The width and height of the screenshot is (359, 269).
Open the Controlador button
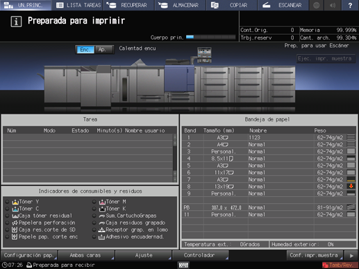pyautogui.click(x=200, y=255)
